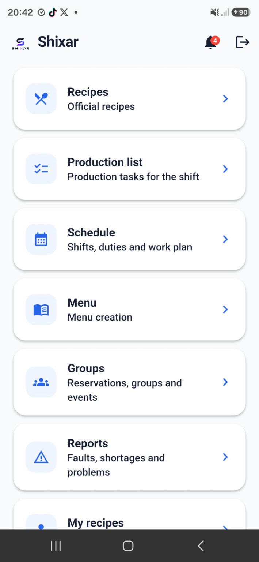Screen dimensions: 259x562
Task: Select the My recipes entry
Action: tap(129, 514)
